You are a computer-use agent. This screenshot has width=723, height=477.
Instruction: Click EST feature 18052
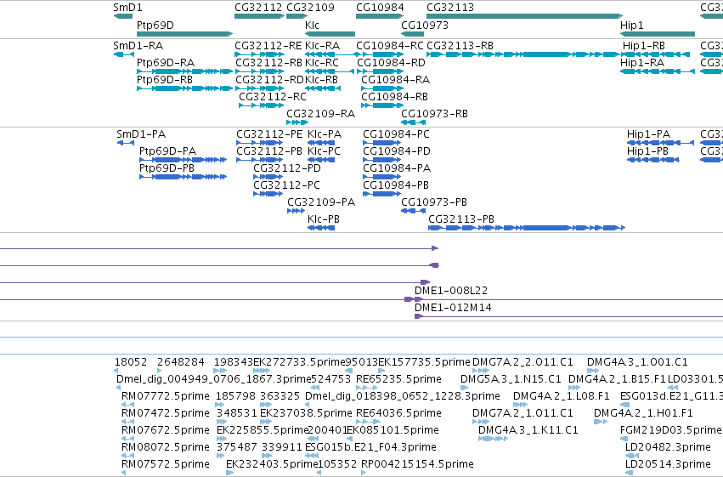[131, 362]
